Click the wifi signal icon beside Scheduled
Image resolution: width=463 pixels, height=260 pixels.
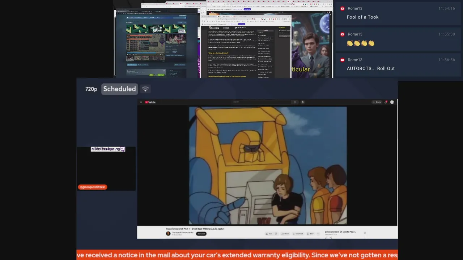(x=145, y=89)
